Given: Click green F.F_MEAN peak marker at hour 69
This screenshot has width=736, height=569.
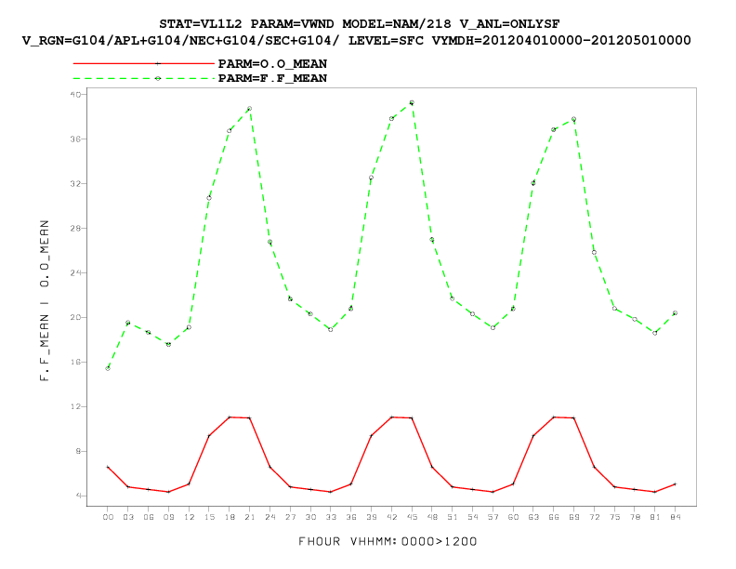Looking at the screenshot, I should click(573, 119).
